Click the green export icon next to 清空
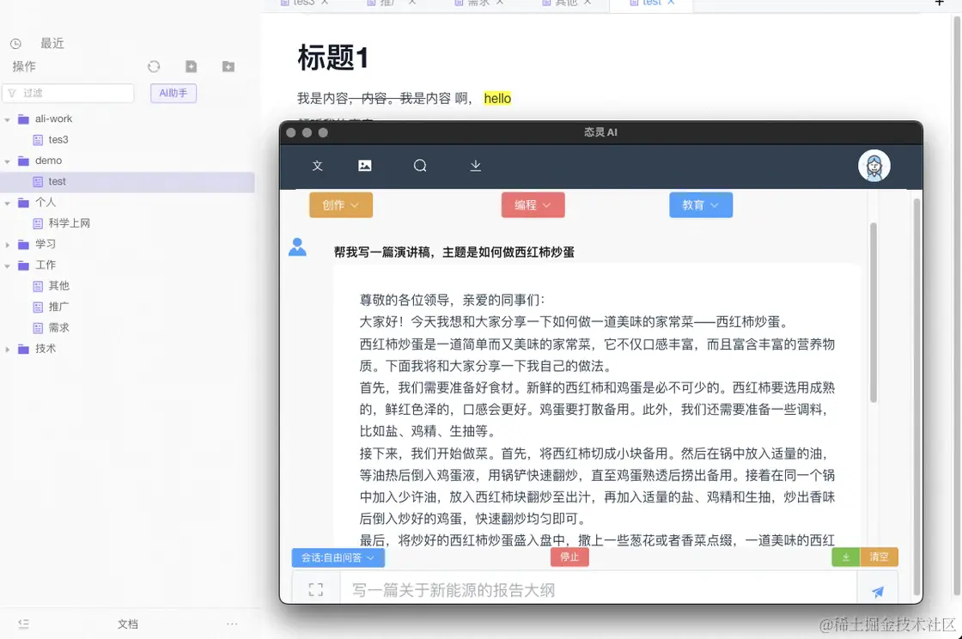The height and width of the screenshot is (639, 962). tap(844, 557)
